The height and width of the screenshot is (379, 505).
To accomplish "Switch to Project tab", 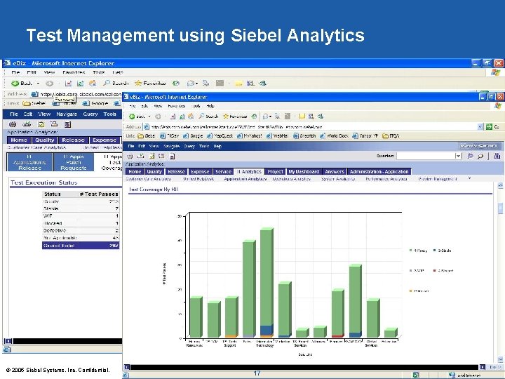I will point(275,171).
